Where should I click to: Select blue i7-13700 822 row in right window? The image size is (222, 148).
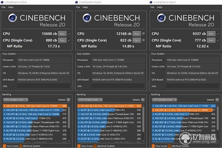(x=184, y=106)
